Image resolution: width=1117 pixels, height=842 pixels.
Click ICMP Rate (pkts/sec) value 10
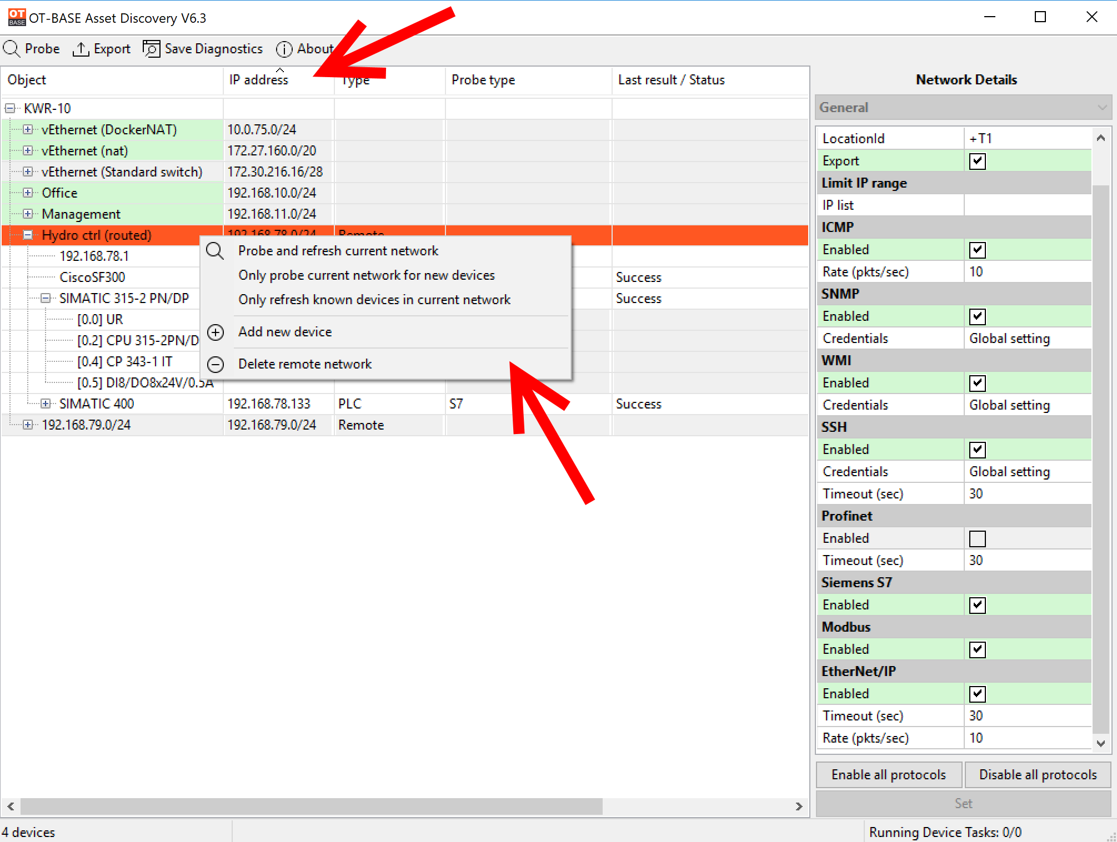point(1028,271)
